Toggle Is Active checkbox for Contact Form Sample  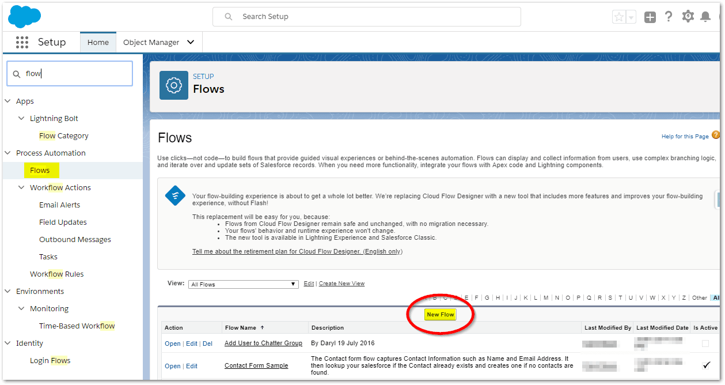click(706, 365)
